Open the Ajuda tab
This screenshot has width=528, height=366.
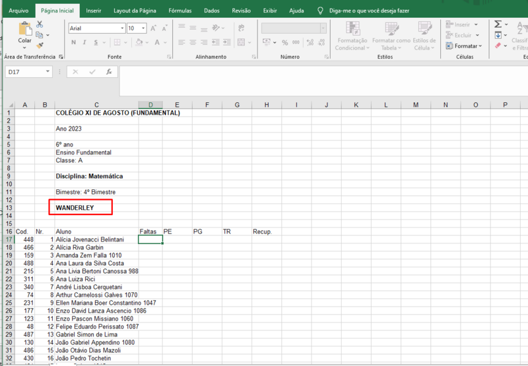296,11
